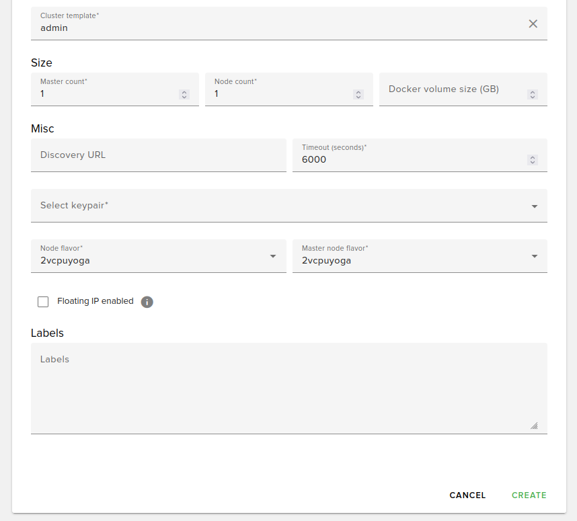577x521 pixels.
Task: Open the Select keypair dropdown
Action: point(288,206)
